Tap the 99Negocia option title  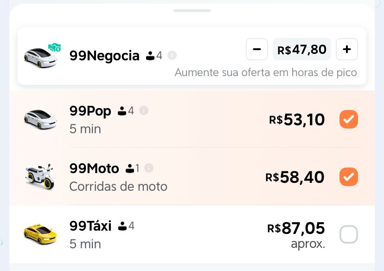point(104,56)
